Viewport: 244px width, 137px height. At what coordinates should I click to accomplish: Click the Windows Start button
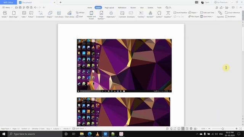pos(4,134)
